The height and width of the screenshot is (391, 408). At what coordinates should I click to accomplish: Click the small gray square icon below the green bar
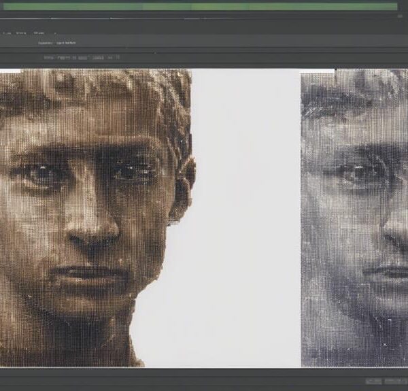click(x=400, y=16)
